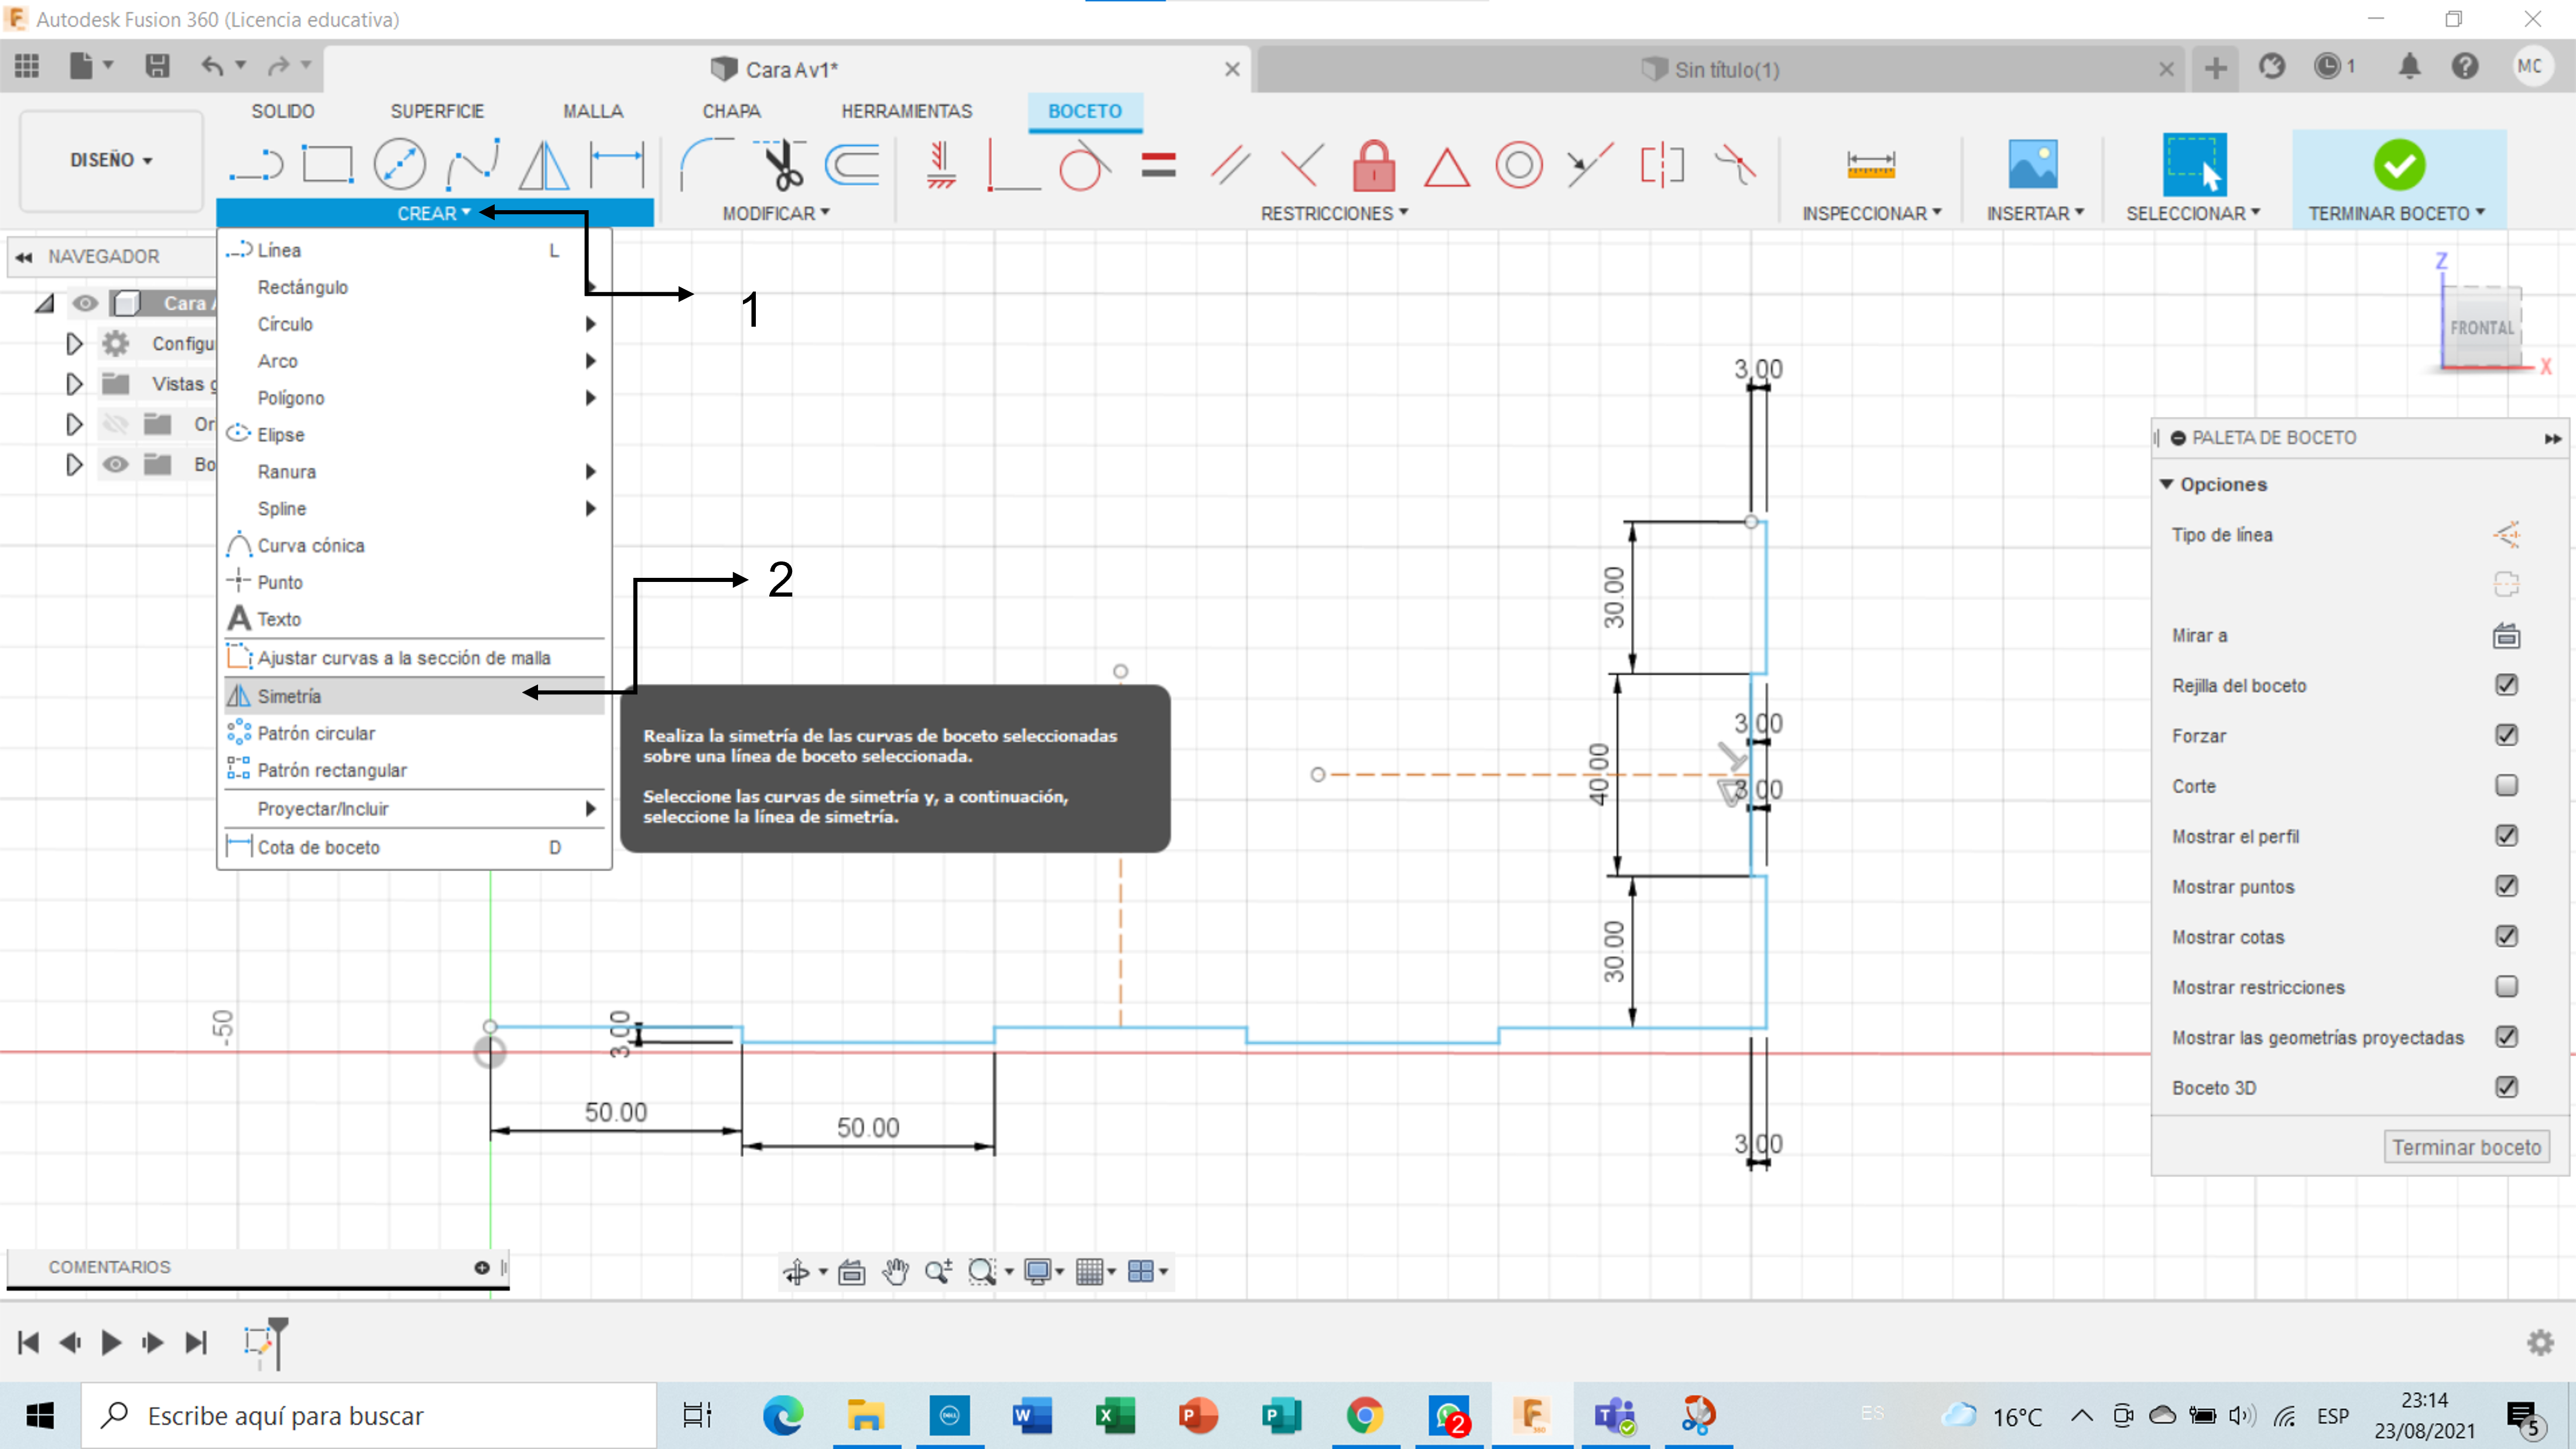Viewport: 2576px width, 1449px height.
Task: Click the Fillet tool icon
Action: pos(706,165)
